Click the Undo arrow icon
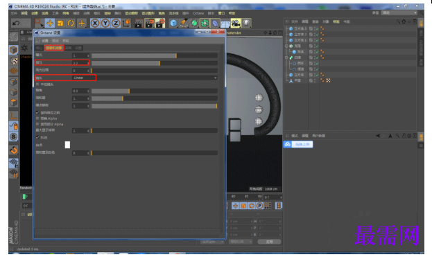The height and width of the screenshot is (257, 432). (16, 23)
